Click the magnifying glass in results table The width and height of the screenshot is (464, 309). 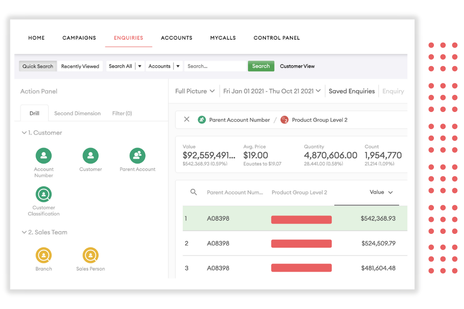coord(193,192)
